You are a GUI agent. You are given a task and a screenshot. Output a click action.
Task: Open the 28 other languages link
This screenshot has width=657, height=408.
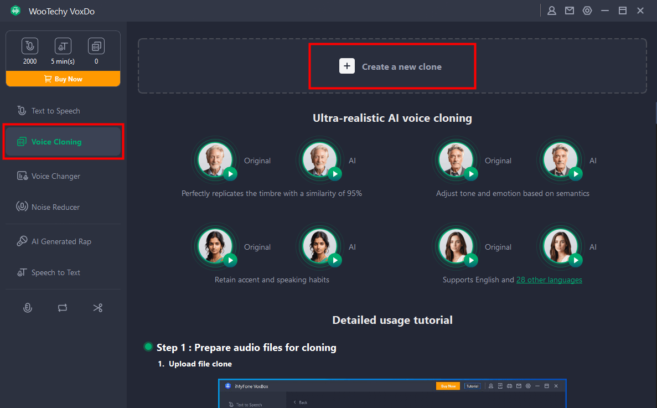[549, 280]
